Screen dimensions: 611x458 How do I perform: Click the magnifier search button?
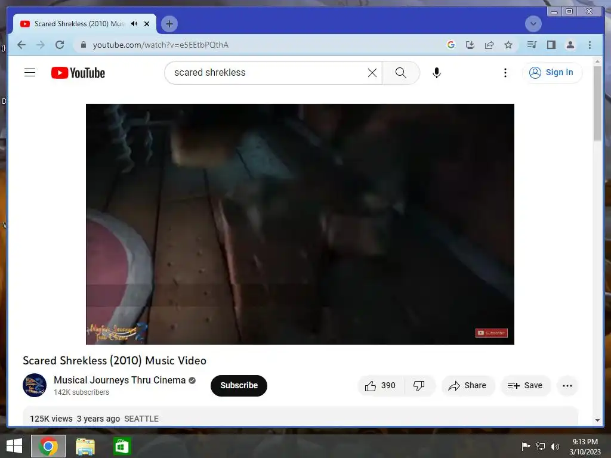pos(400,72)
